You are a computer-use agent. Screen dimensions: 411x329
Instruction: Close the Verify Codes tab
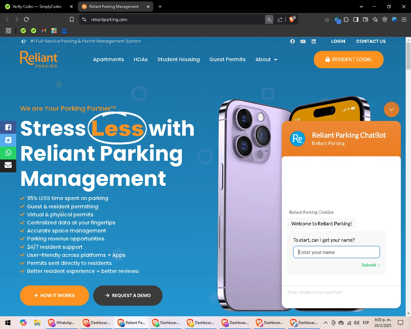click(x=72, y=7)
